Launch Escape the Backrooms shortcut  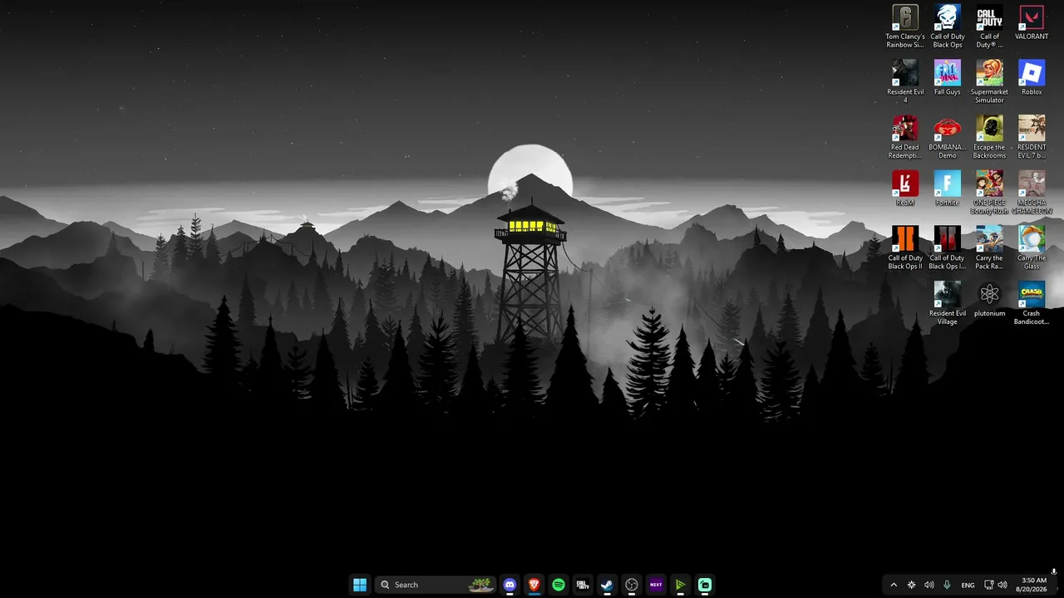[x=989, y=137]
